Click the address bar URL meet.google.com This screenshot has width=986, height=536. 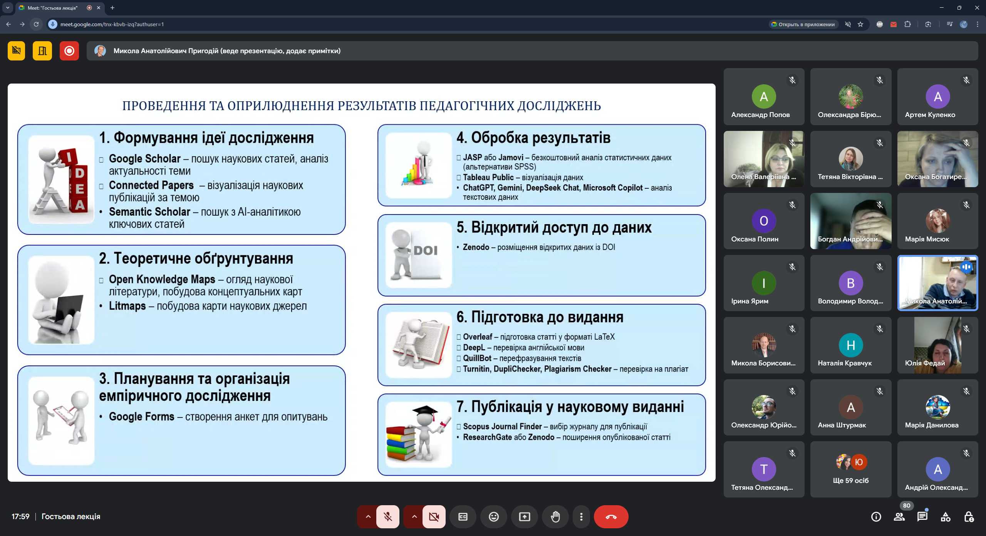tap(112, 24)
